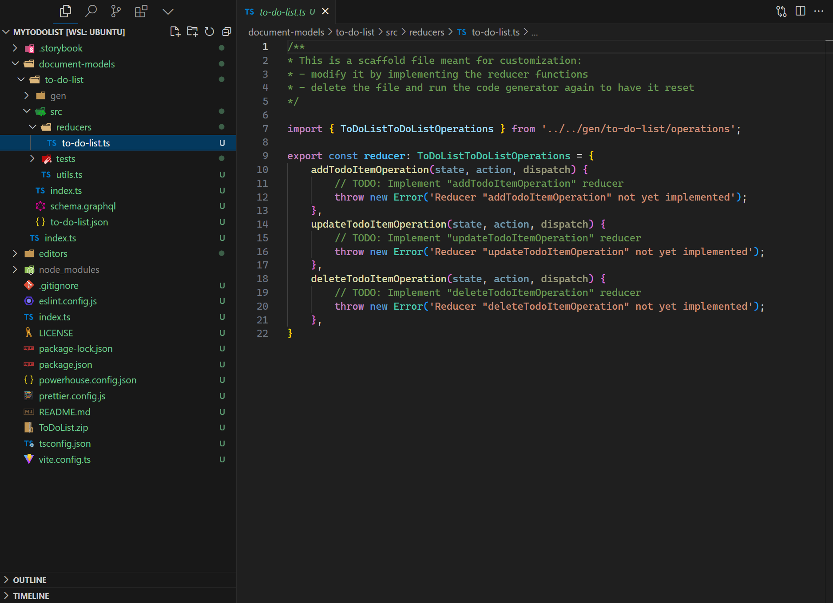Click the New Folder icon in explorer header

coord(192,32)
